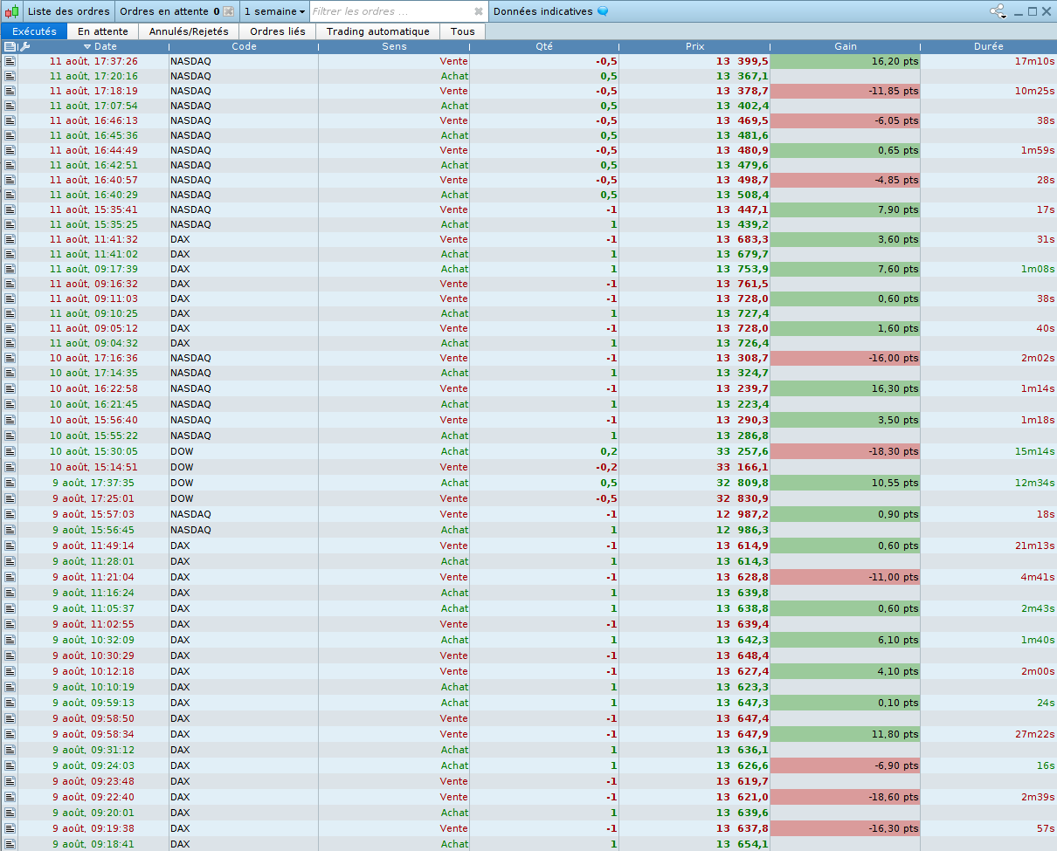Open details icon for the 11 août 09:04:32 order
1057x851 pixels.
click(x=10, y=343)
